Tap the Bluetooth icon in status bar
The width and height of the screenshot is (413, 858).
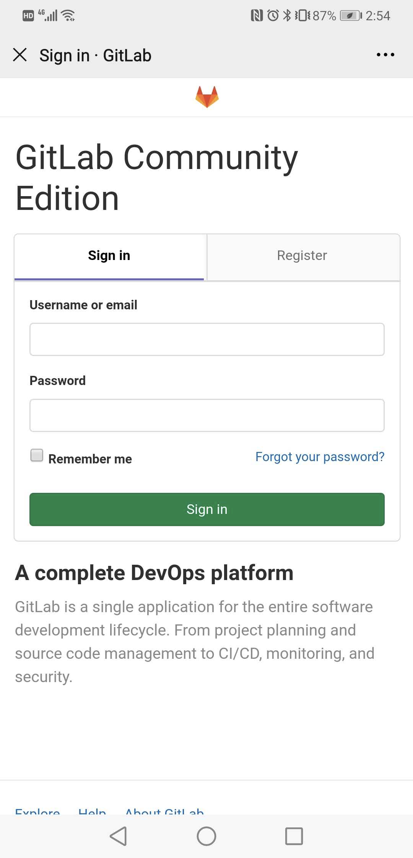(x=287, y=15)
